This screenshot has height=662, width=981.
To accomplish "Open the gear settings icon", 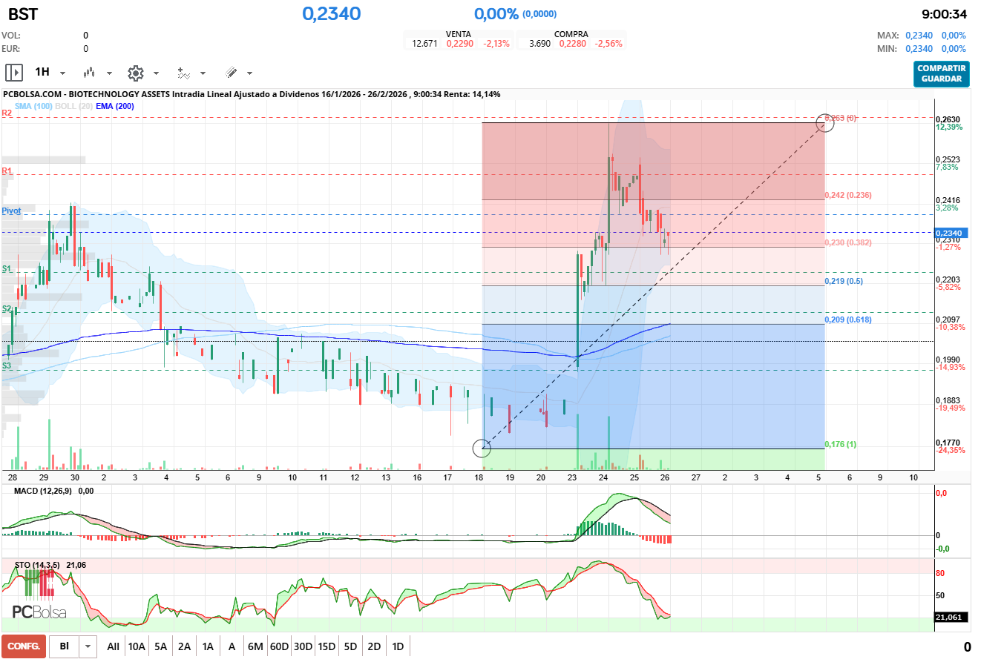I will [135, 73].
